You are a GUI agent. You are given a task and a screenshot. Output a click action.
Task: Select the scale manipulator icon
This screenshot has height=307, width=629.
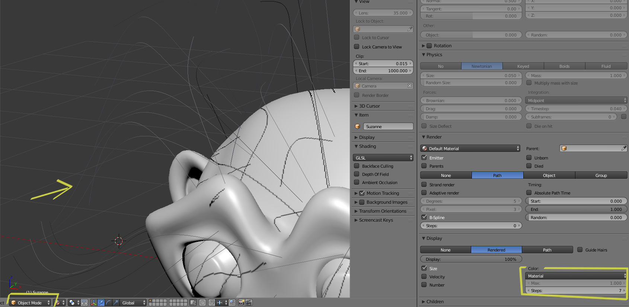pyautogui.click(x=116, y=303)
